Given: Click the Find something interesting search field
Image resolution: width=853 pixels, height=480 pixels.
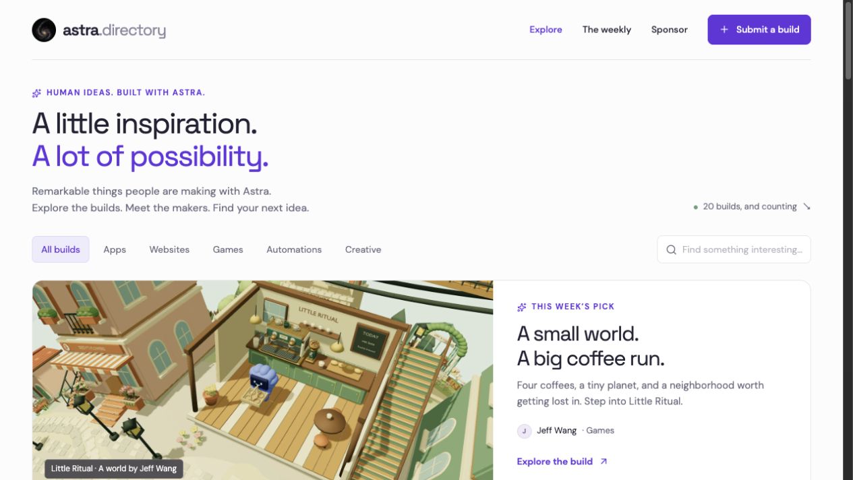Looking at the screenshot, I should (x=734, y=249).
